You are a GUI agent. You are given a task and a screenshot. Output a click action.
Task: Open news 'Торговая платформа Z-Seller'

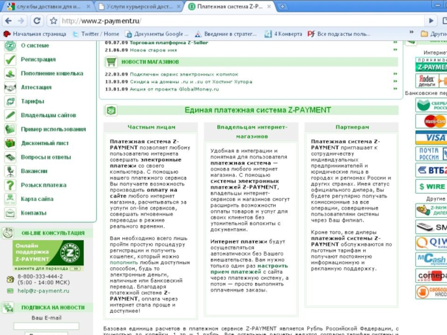(x=169, y=43)
